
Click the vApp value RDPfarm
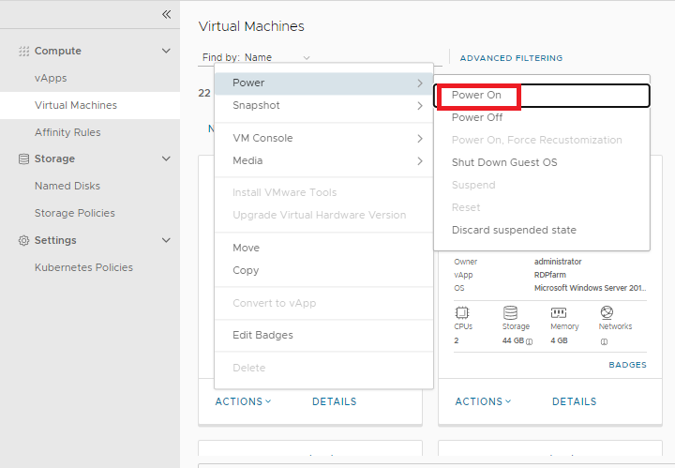coord(550,275)
